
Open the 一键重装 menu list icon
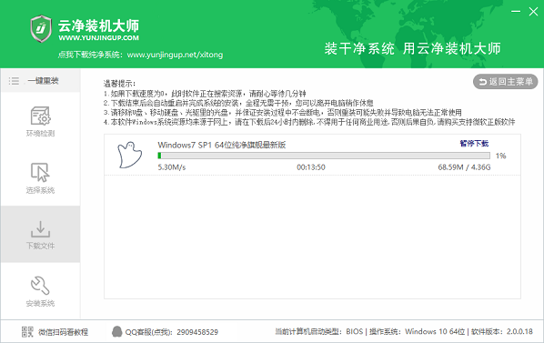coord(14,81)
